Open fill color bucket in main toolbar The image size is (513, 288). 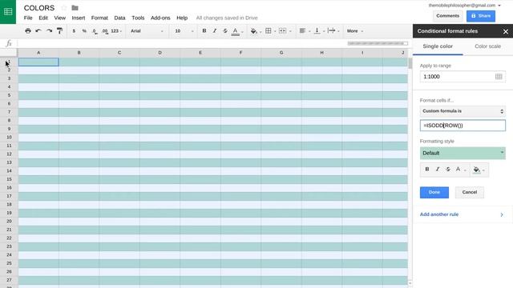tap(254, 31)
